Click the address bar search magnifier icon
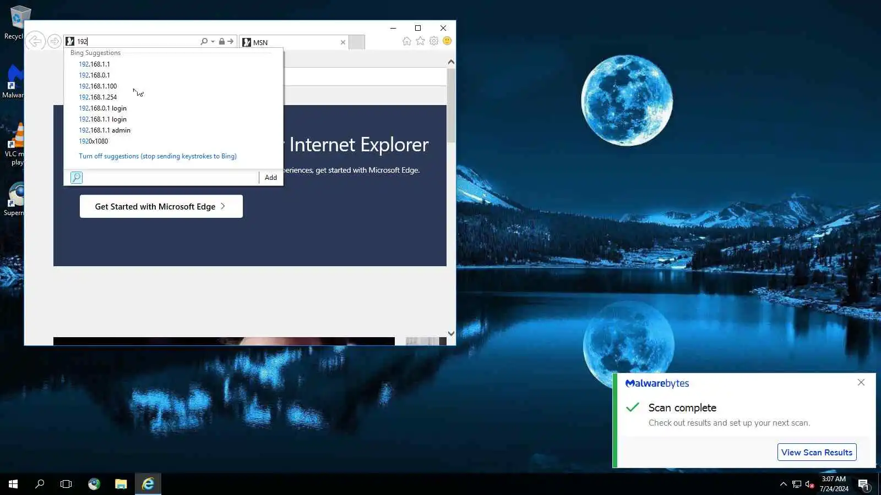The width and height of the screenshot is (881, 495). pos(204,41)
